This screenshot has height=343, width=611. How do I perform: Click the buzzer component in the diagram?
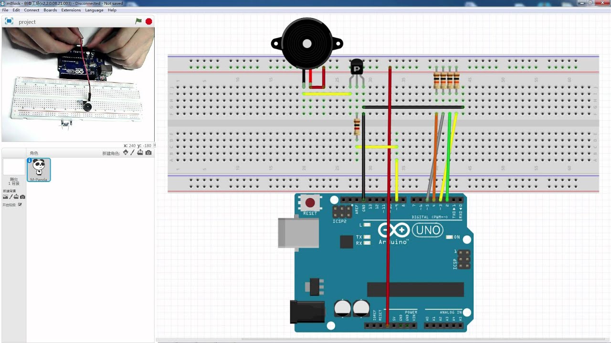pos(306,44)
